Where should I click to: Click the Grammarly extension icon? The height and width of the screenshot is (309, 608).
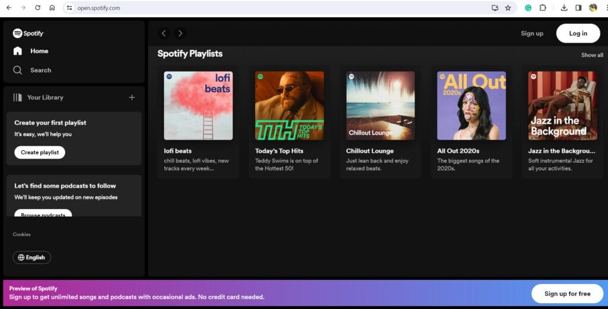click(x=528, y=8)
